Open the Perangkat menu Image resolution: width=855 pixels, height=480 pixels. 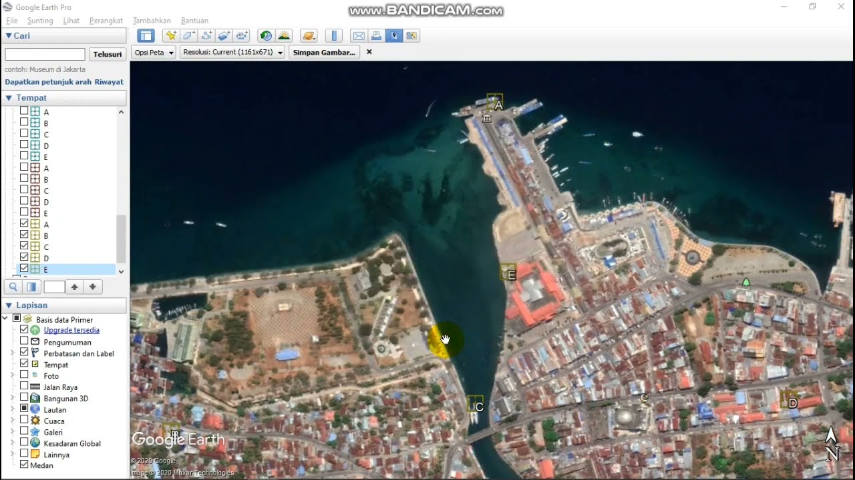pyautogui.click(x=106, y=21)
